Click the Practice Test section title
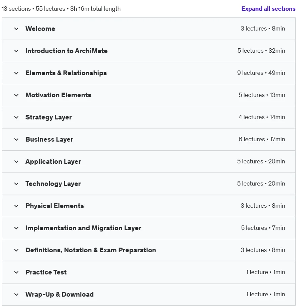Image resolution: width=297 pixels, height=307 pixels. (x=46, y=272)
